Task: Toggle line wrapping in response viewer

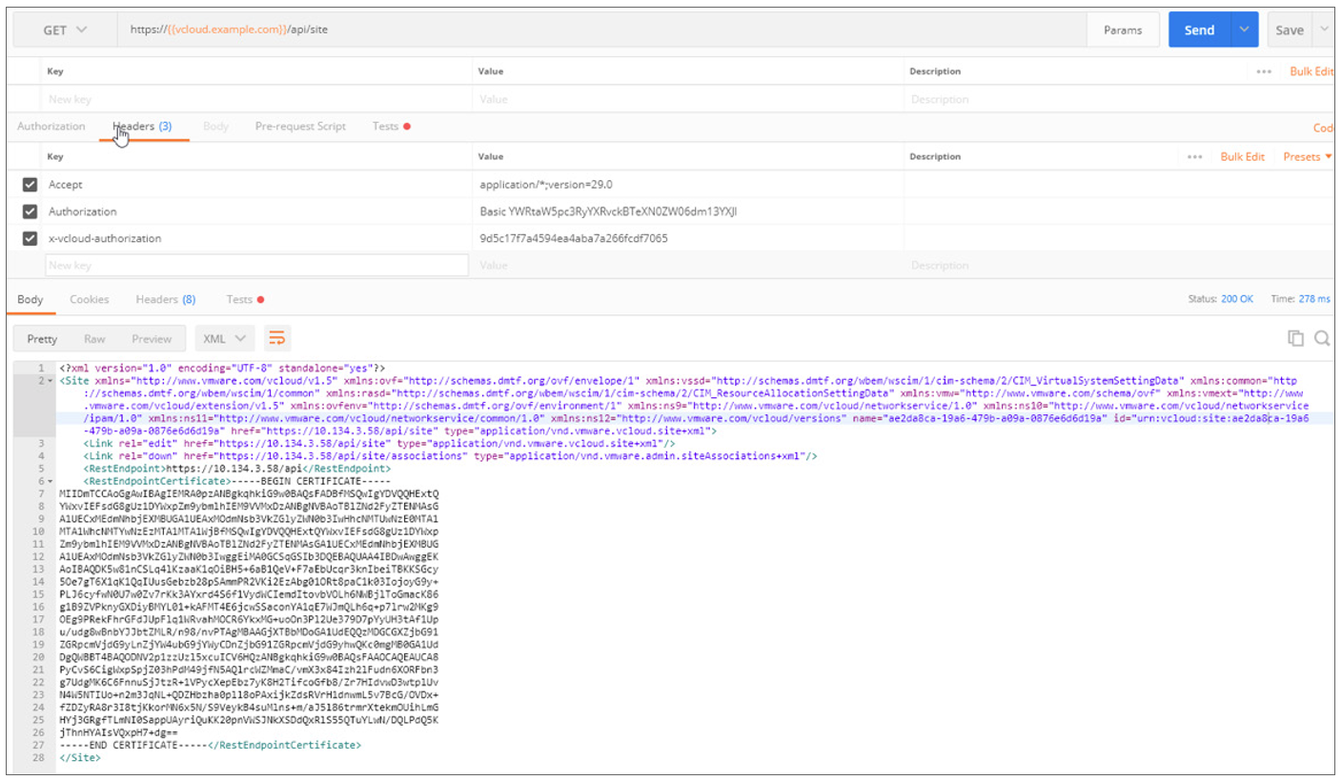Action: [277, 337]
